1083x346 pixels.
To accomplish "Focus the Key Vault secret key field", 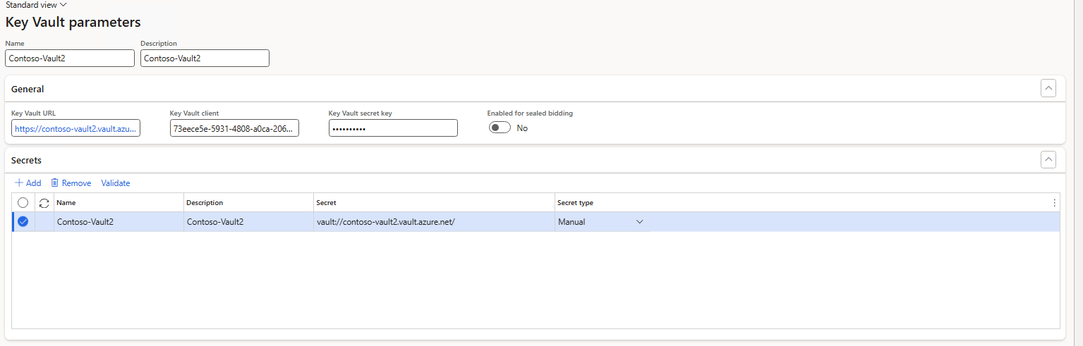I will pos(393,129).
